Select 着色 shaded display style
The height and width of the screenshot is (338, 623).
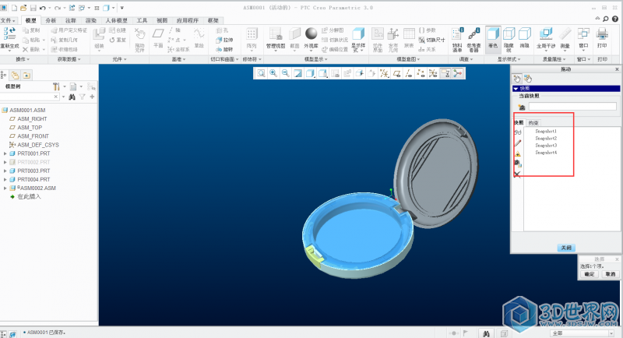[x=493, y=38]
